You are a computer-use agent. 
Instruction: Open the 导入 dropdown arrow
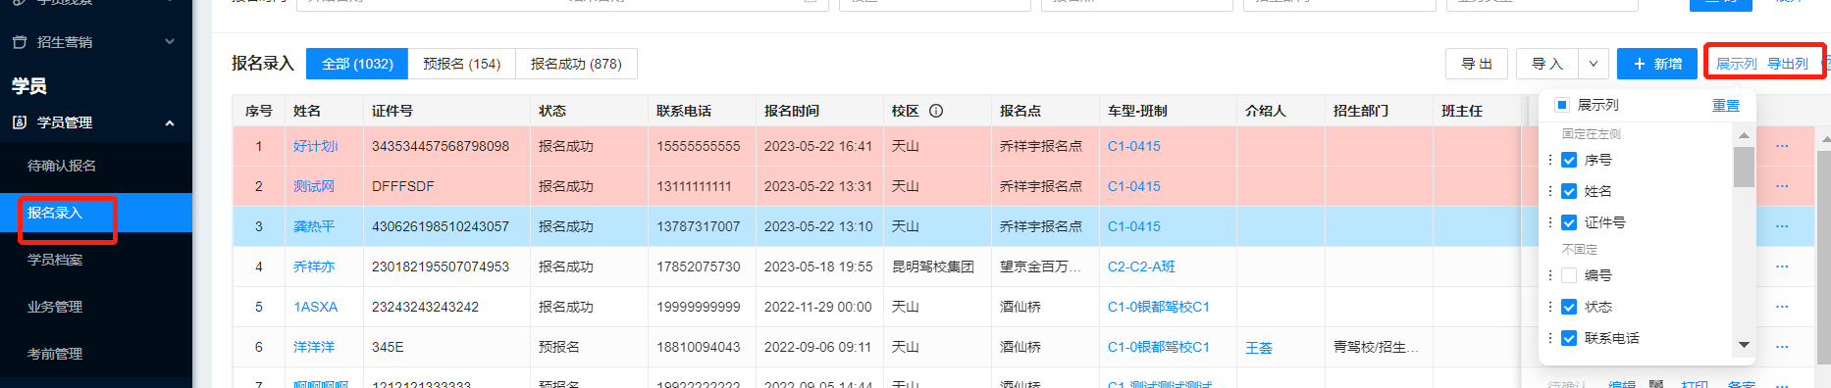[1594, 64]
